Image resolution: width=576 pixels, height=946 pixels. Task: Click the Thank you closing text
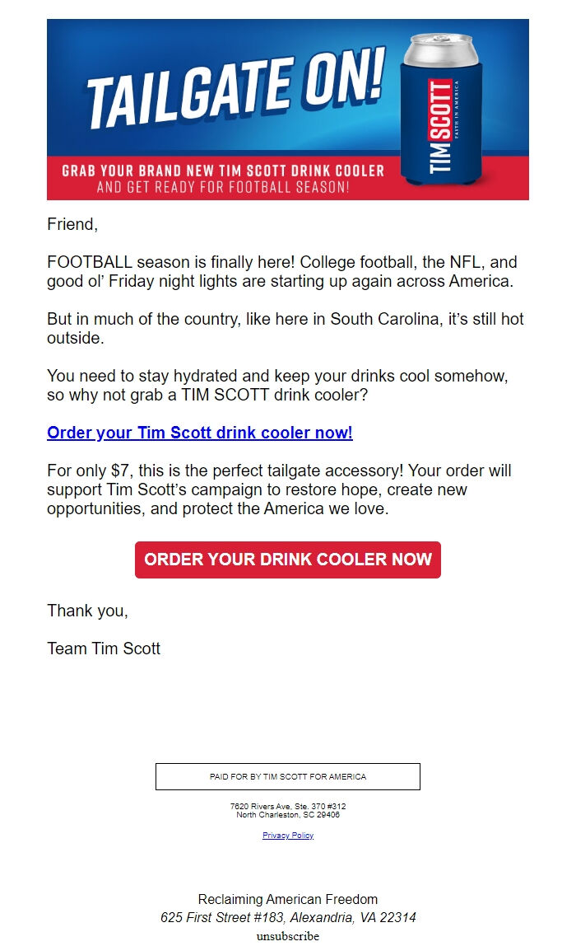87,611
